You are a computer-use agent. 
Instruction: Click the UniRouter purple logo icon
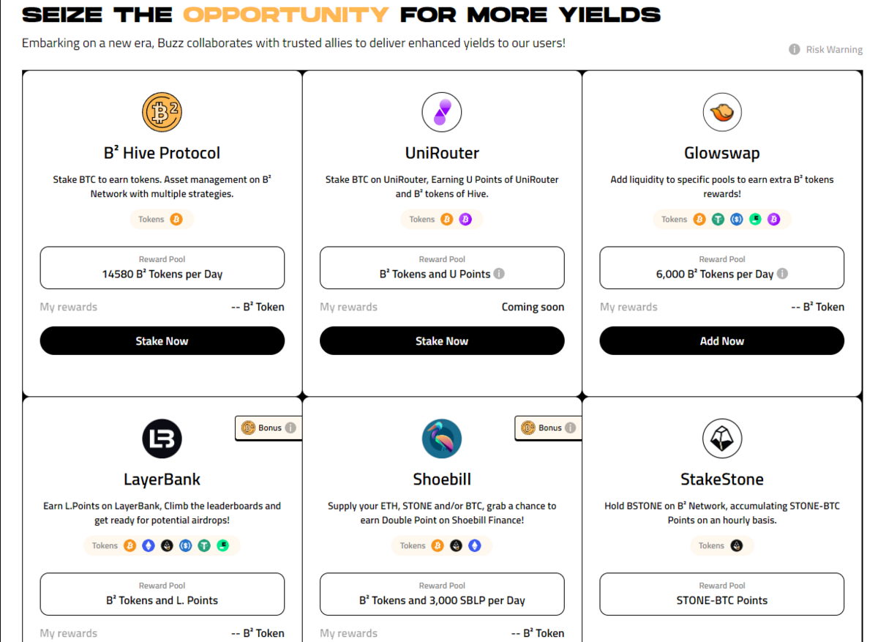point(442,112)
